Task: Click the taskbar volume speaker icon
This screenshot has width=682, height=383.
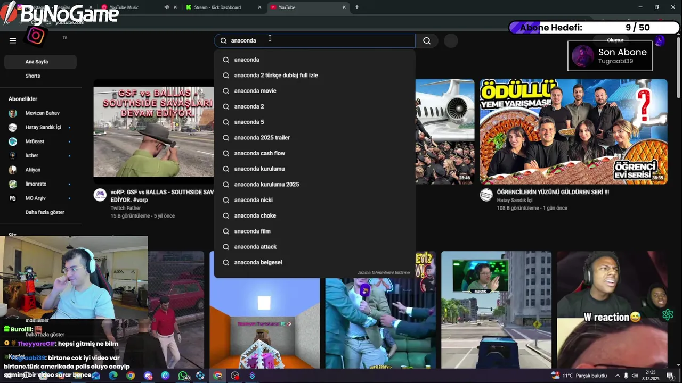Action: point(635,376)
